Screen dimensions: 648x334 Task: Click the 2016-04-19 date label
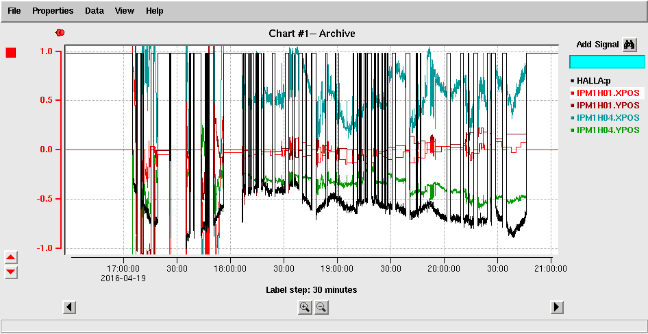[123, 278]
